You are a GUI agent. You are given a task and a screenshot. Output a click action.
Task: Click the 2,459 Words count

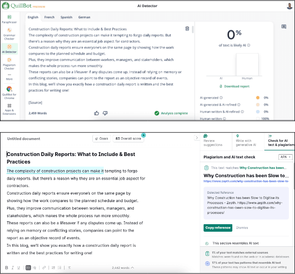[38, 113]
